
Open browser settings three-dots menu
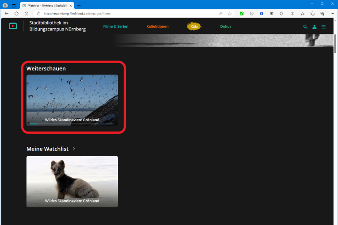[332, 14]
